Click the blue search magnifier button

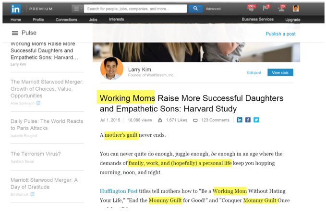(195, 9)
